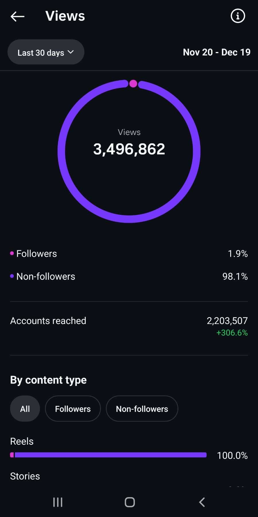Viewport: 258px width, 517px height.
Task: Tap the back arrow icon
Action: click(x=17, y=16)
